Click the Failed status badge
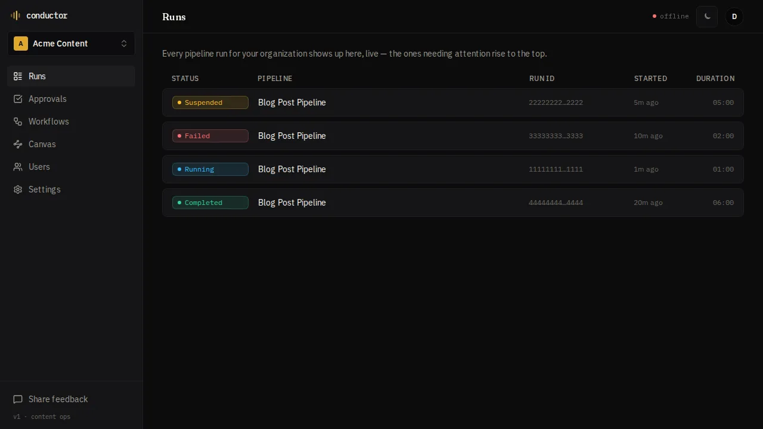 pos(210,136)
